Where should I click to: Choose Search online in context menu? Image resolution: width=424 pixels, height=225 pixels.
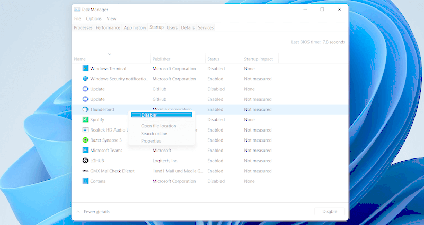(x=154, y=134)
